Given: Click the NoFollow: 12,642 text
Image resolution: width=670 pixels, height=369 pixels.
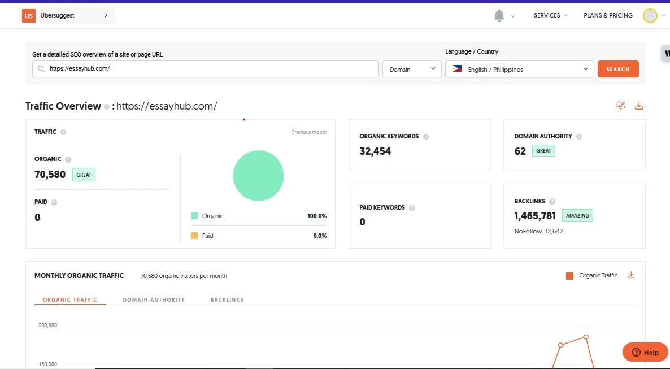Looking at the screenshot, I should tap(538, 231).
